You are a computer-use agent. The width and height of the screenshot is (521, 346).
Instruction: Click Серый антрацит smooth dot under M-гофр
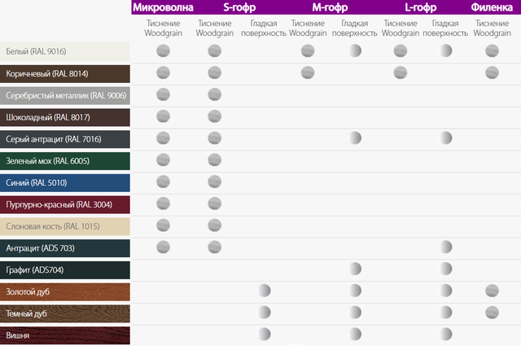[x=355, y=138]
